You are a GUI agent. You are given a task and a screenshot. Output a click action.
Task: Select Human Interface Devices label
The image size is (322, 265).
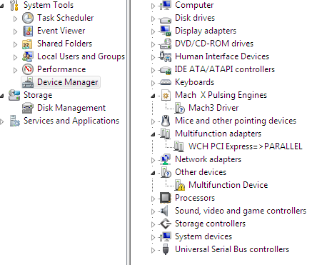tap(222, 56)
